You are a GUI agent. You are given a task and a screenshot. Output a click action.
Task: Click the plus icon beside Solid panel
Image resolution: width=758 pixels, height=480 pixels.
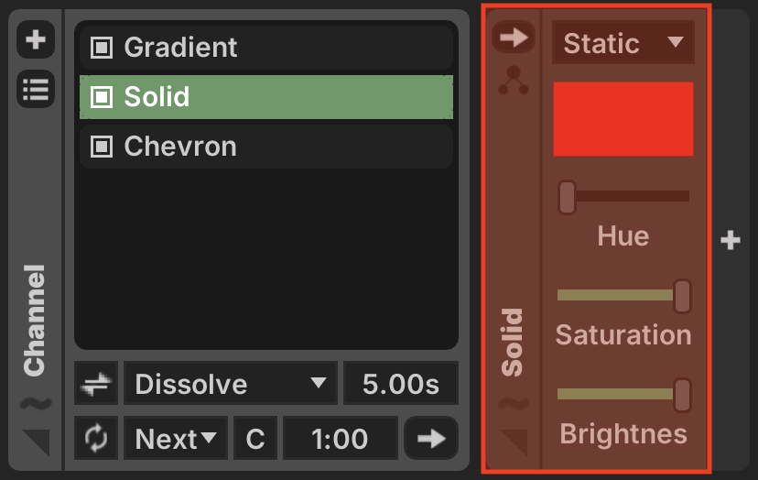(x=730, y=240)
